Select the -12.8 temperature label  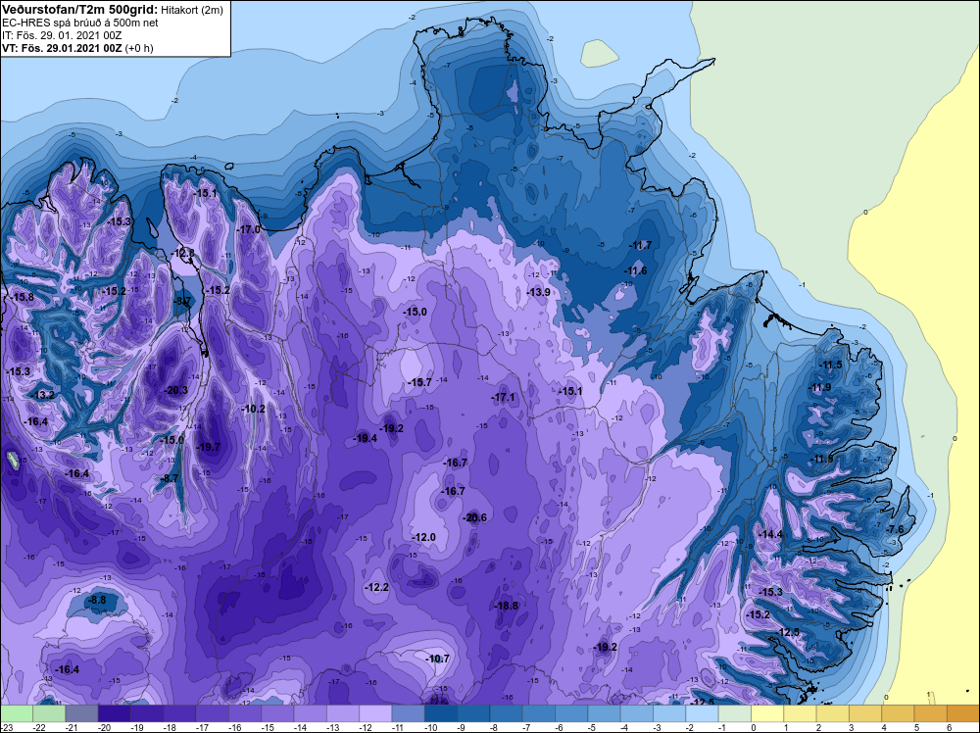coord(183,253)
